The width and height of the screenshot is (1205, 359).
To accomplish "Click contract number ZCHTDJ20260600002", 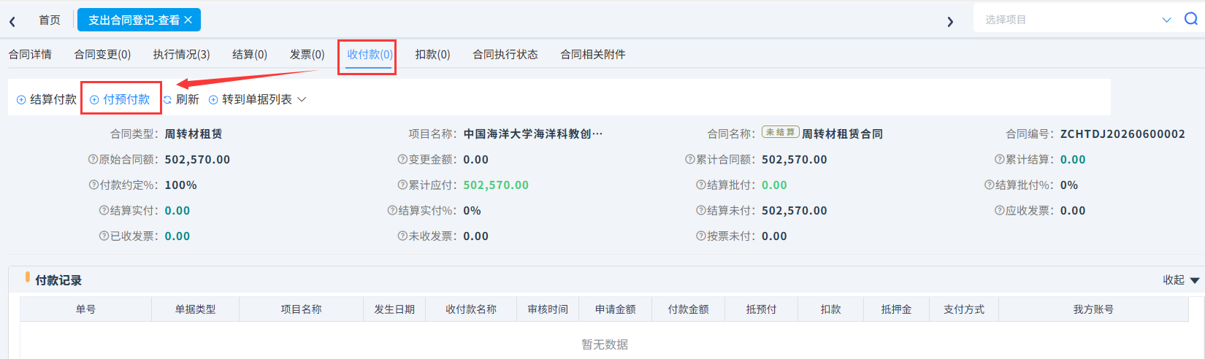I will [x=1122, y=134].
